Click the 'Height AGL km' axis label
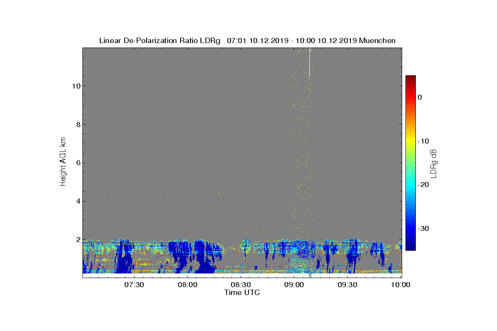 [x=63, y=163]
